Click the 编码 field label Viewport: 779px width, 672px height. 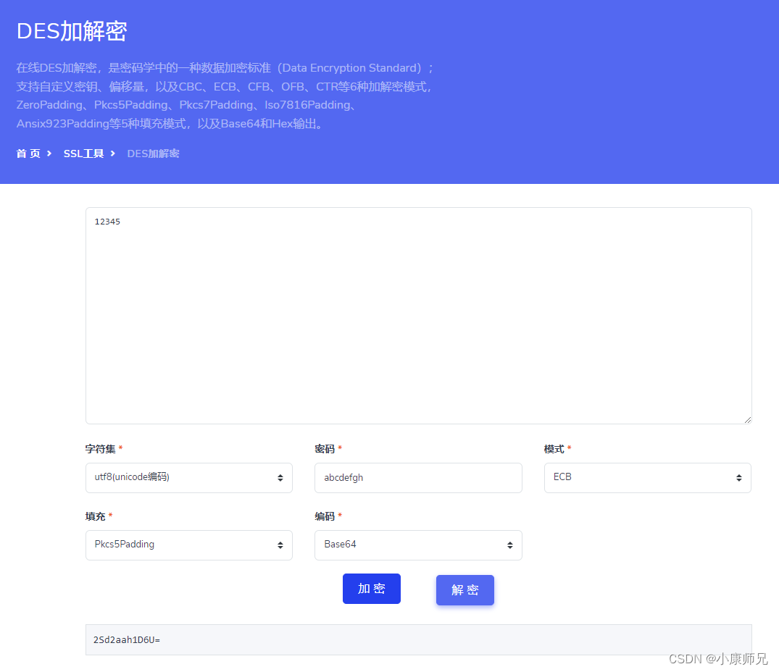(325, 516)
